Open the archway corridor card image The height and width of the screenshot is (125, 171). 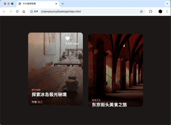[x=116, y=70]
